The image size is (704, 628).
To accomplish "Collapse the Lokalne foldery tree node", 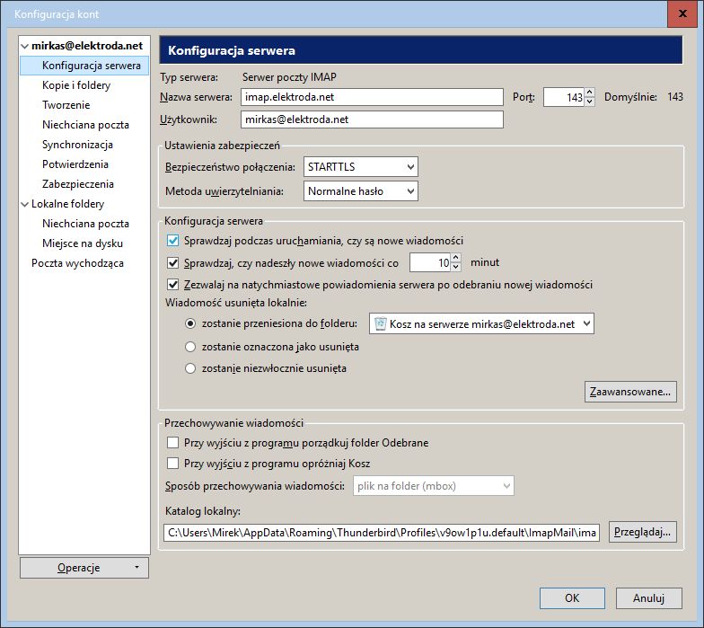I will click(25, 204).
